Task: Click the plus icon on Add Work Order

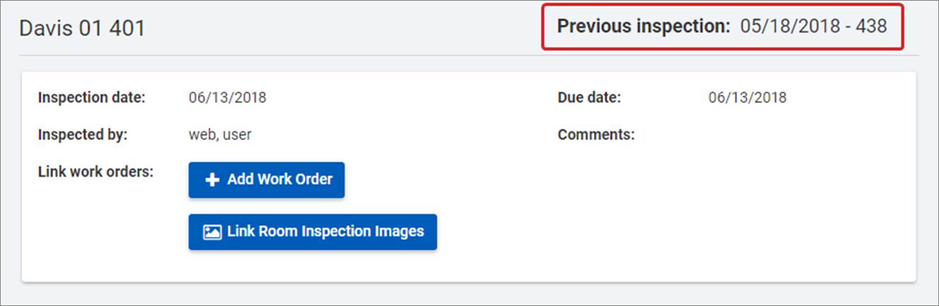Action: click(x=212, y=180)
